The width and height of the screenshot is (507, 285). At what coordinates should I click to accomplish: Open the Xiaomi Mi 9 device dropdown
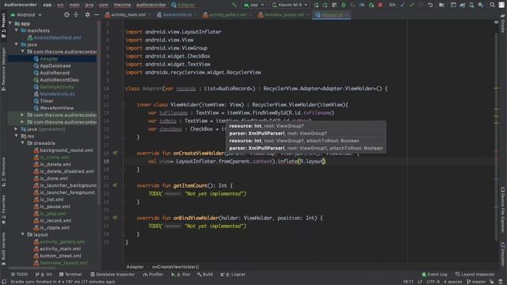pos(290,5)
